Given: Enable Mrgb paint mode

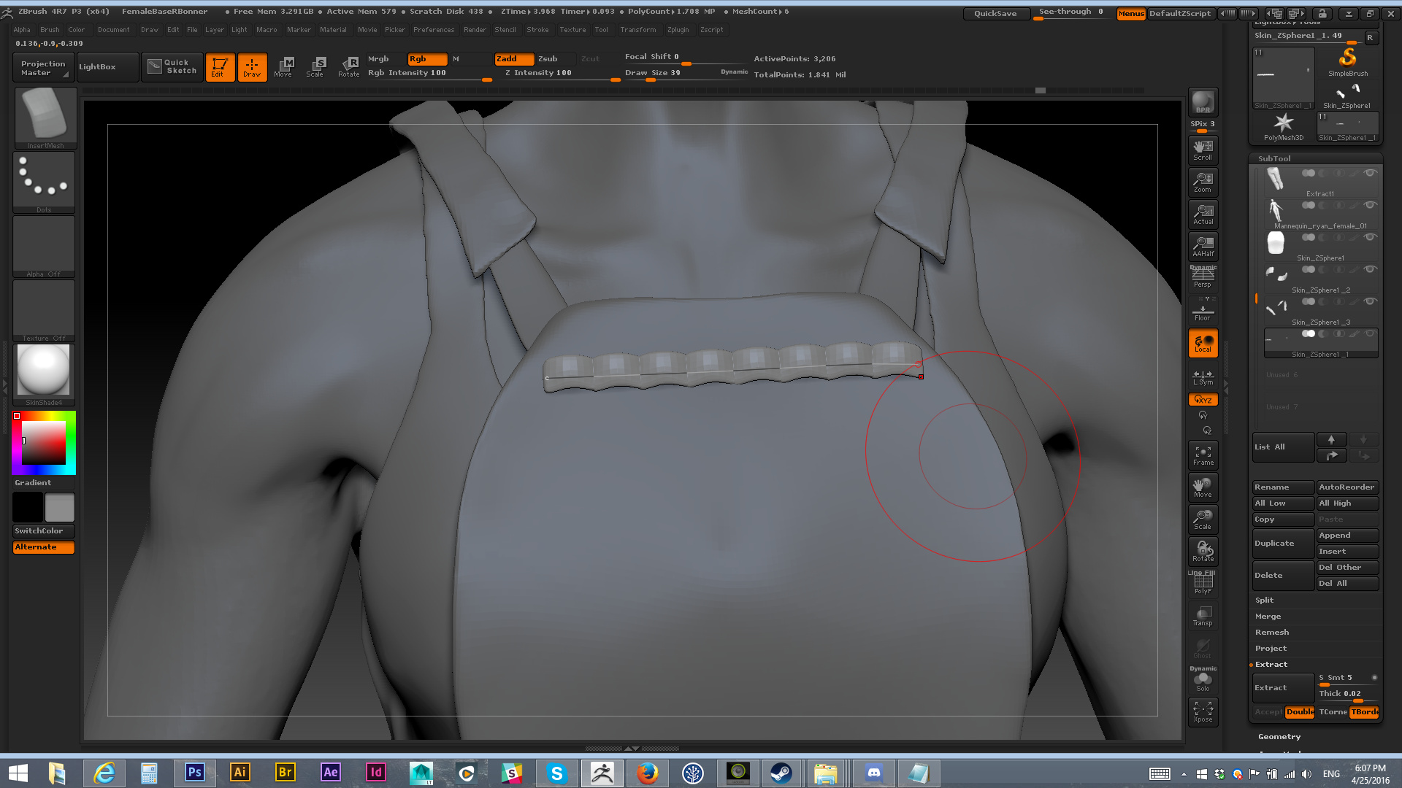Looking at the screenshot, I should tap(386, 59).
